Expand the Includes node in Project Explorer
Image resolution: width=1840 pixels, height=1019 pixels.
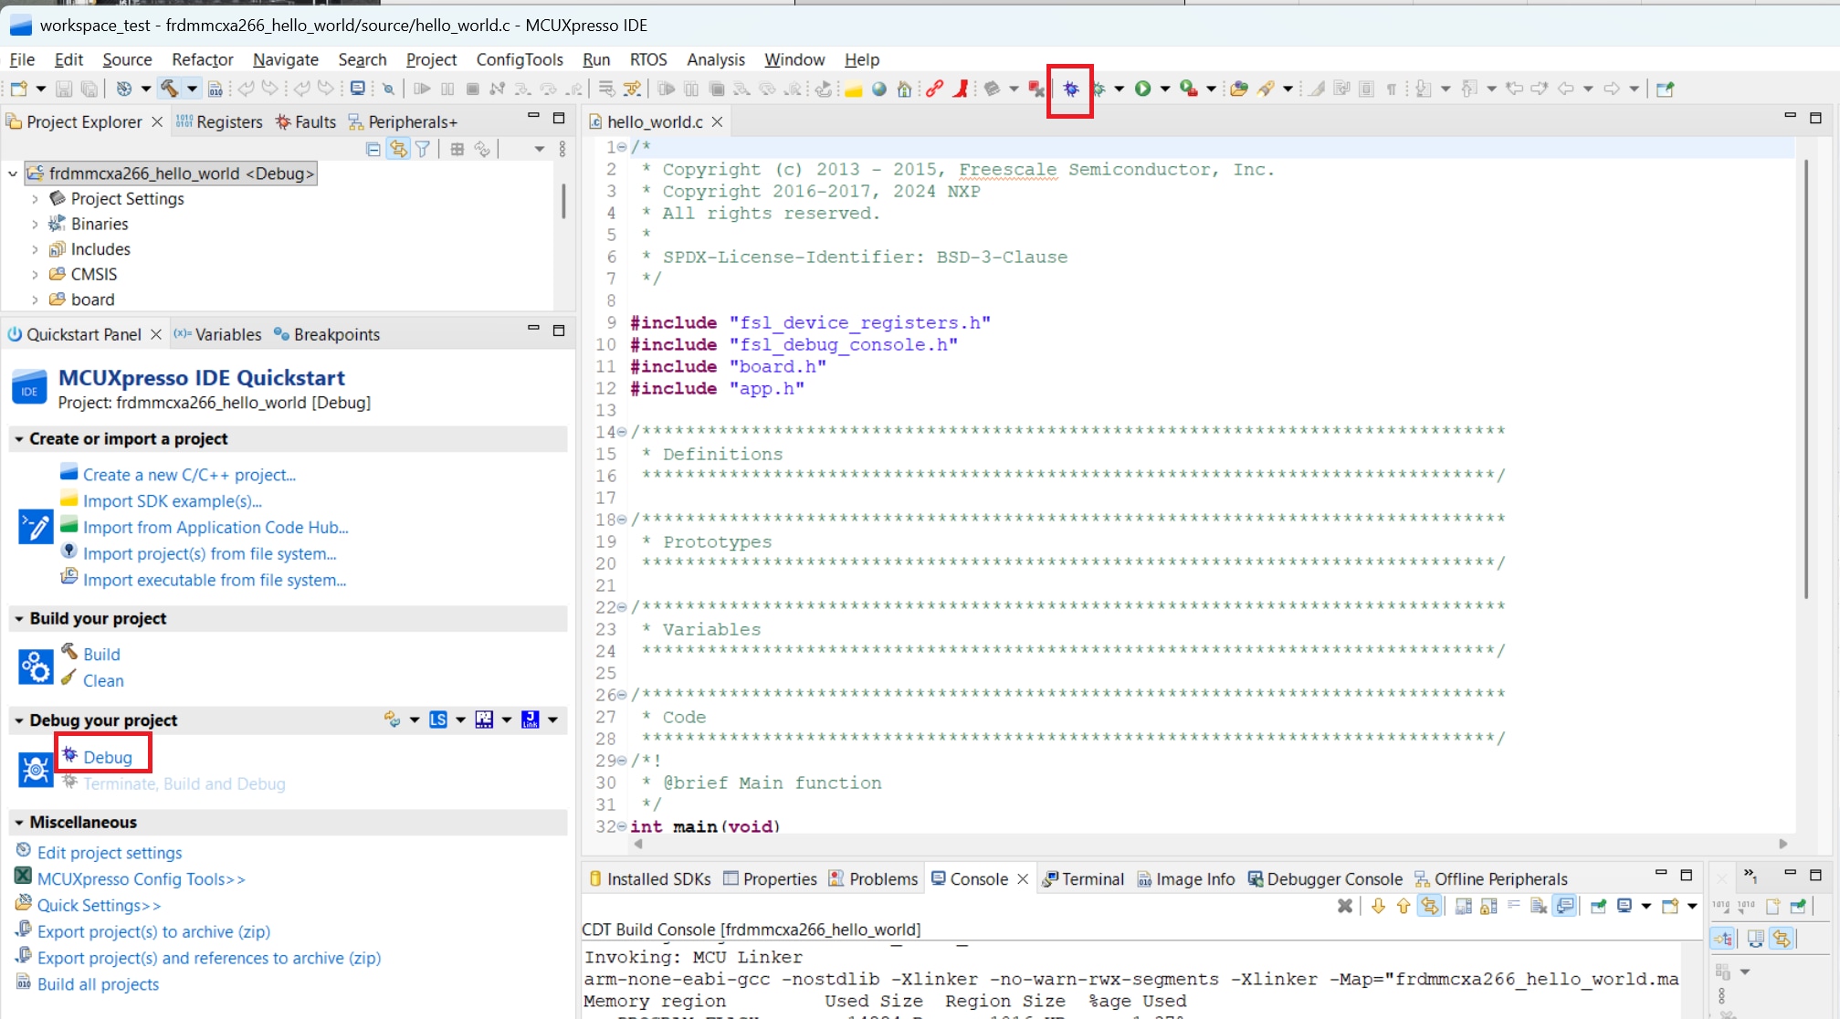(x=36, y=248)
